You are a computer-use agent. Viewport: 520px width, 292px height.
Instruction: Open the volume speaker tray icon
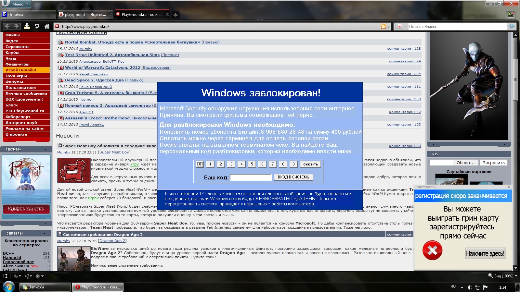(x=470, y=287)
